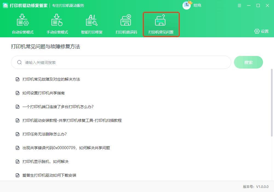Screen dimensions: 274x192
Task: Open 打印机驱动安装教程 tutorial article
Action: (72, 120)
